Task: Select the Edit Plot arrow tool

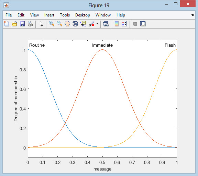Action: (41, 24)
